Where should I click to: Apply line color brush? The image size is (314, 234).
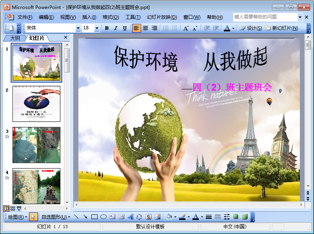[182, 217]
